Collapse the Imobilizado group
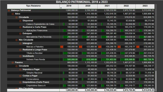 tap(20, 56)
